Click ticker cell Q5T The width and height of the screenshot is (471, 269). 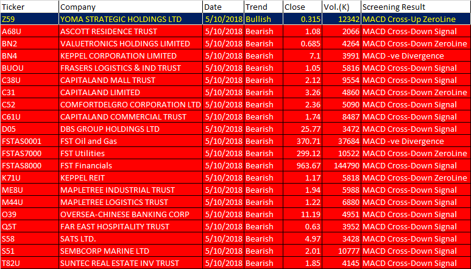tap(29, 226)
